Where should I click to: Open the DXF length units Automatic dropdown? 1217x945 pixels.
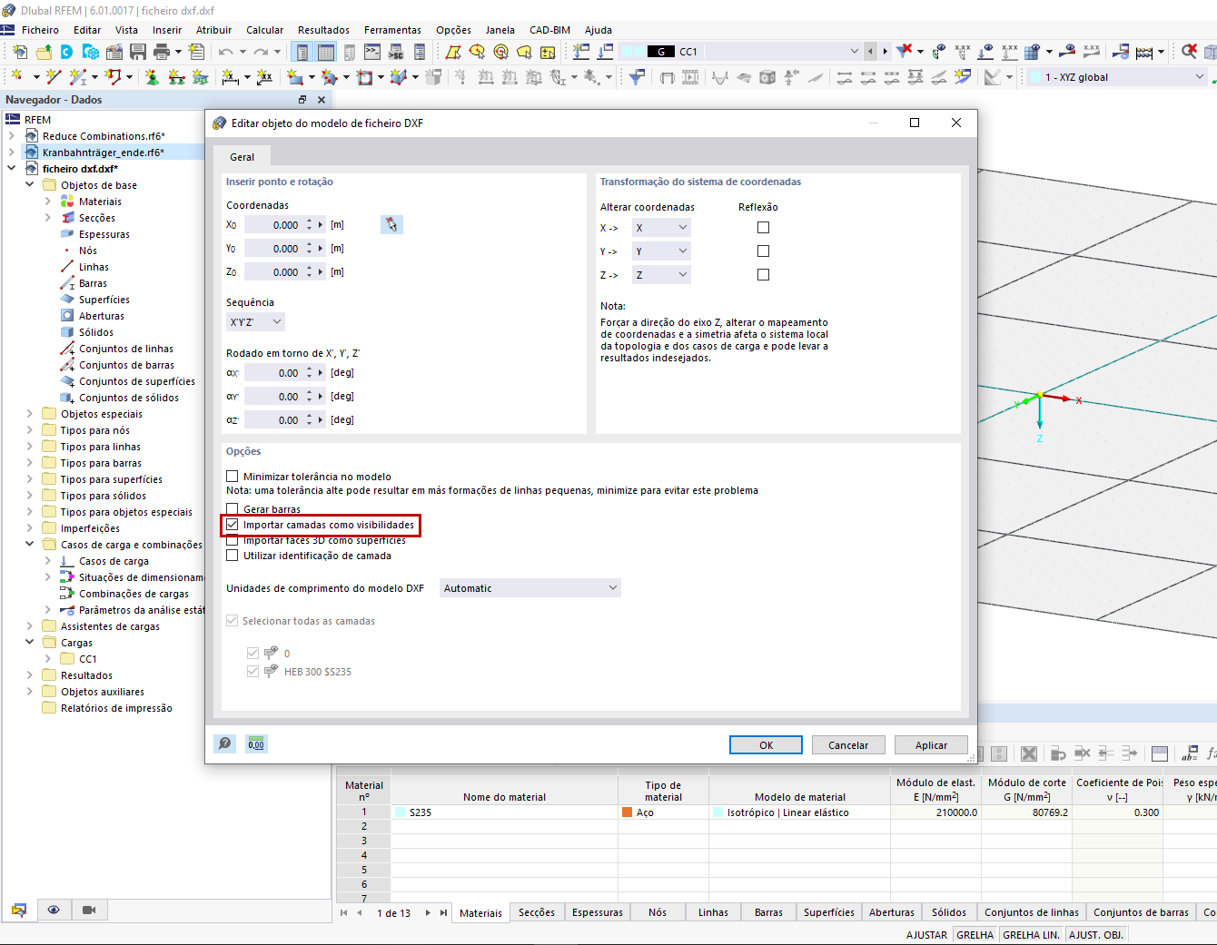coord(530,588)
